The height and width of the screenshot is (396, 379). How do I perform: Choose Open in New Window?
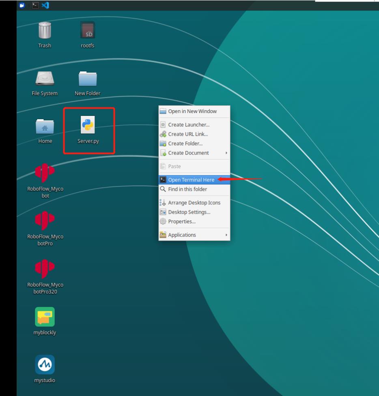(194, 111)
